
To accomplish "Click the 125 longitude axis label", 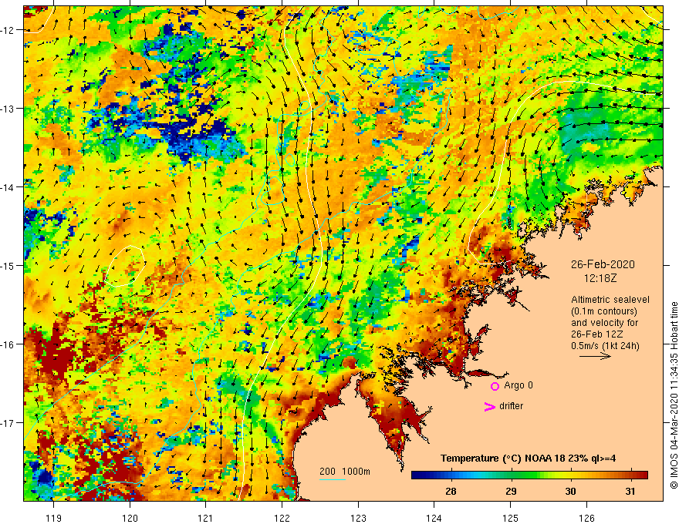I will 511,518.
